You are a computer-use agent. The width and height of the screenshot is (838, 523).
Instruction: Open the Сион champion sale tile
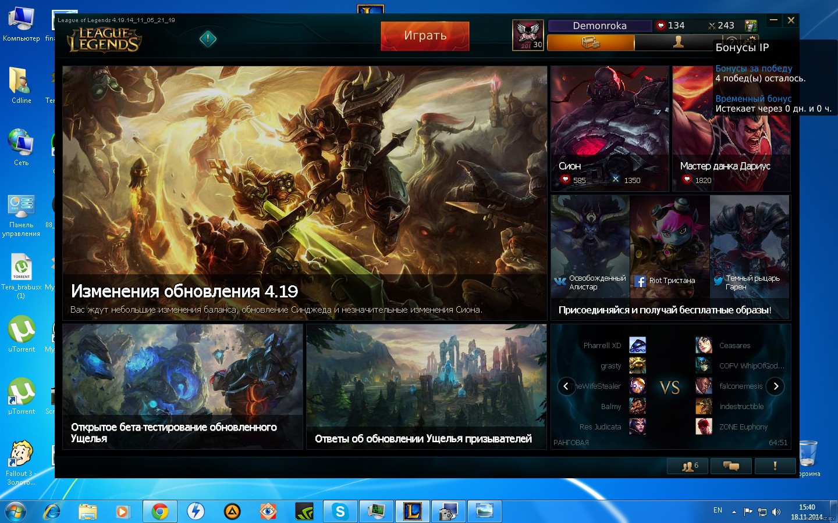610,128
